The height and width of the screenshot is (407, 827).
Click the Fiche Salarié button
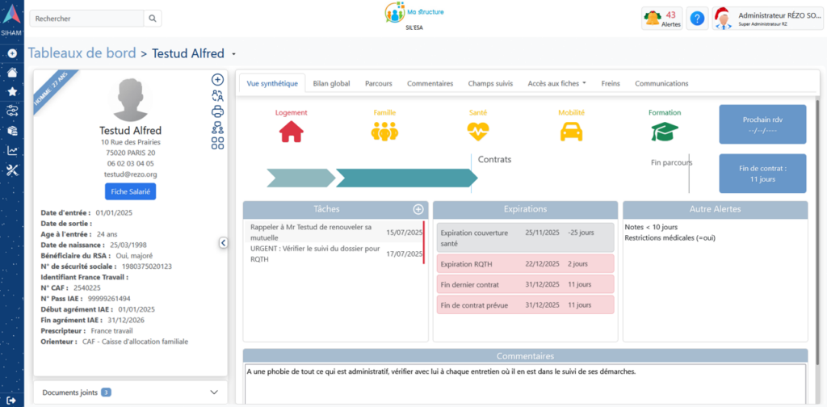click(130, 191)
